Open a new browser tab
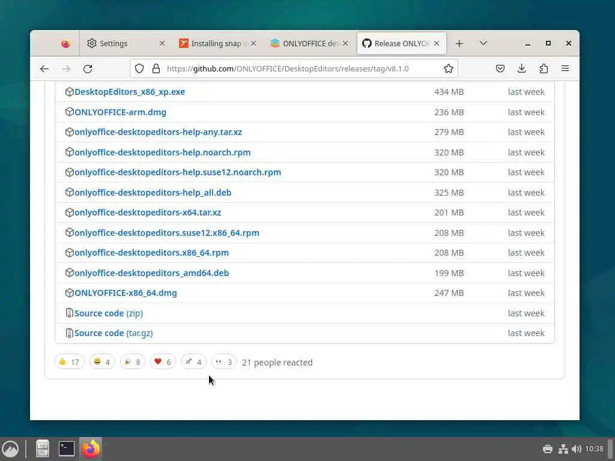 coord(459,43)
